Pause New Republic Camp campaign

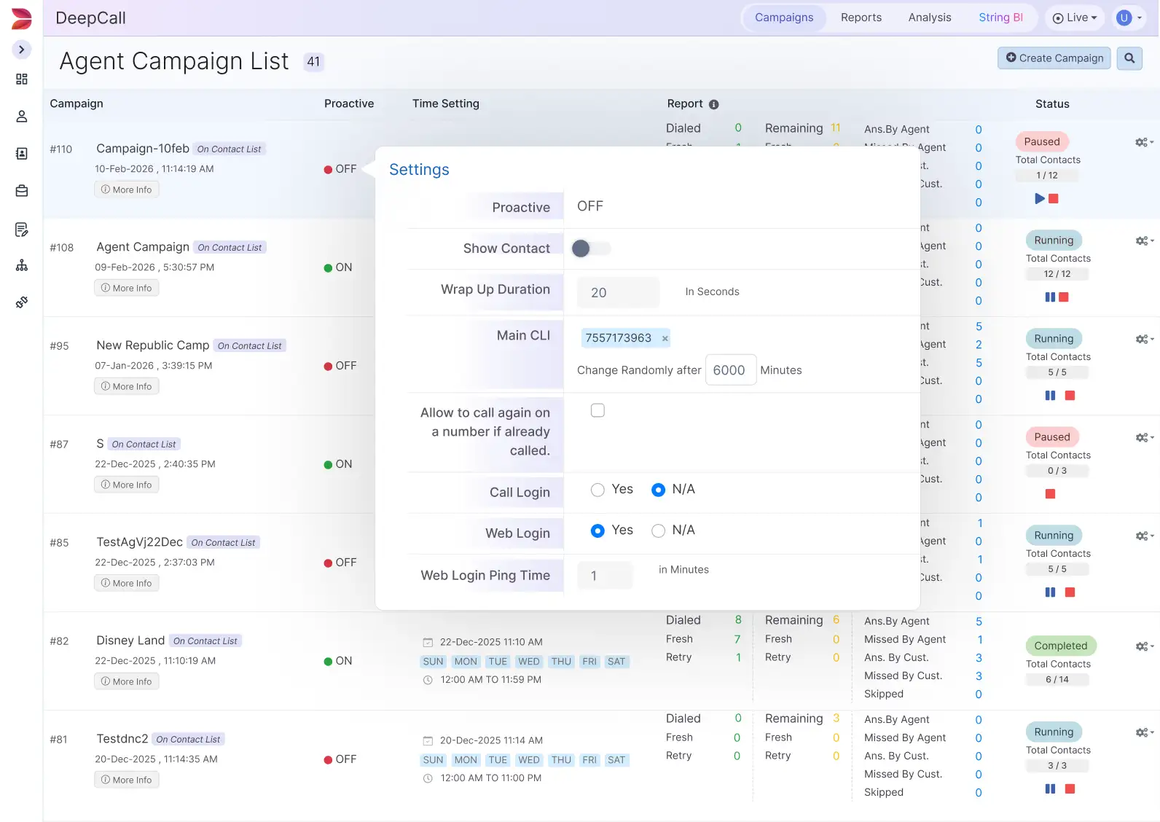1050,395
